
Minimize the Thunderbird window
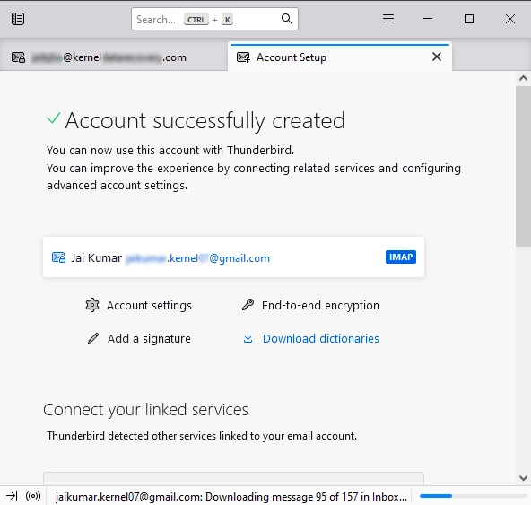tap(428, 19)
